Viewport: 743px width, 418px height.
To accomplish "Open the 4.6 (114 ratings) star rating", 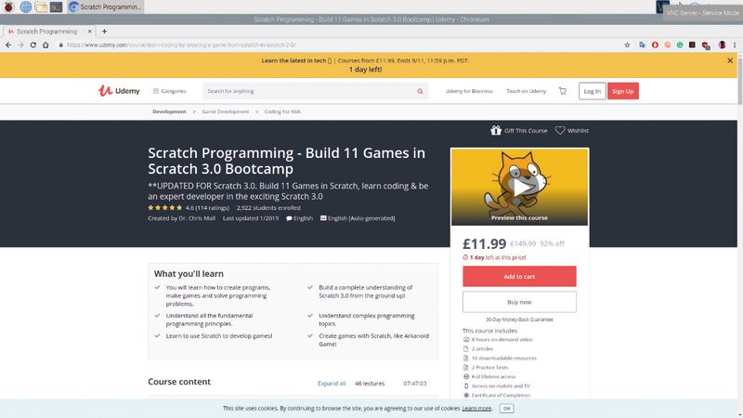I will 189,207.
